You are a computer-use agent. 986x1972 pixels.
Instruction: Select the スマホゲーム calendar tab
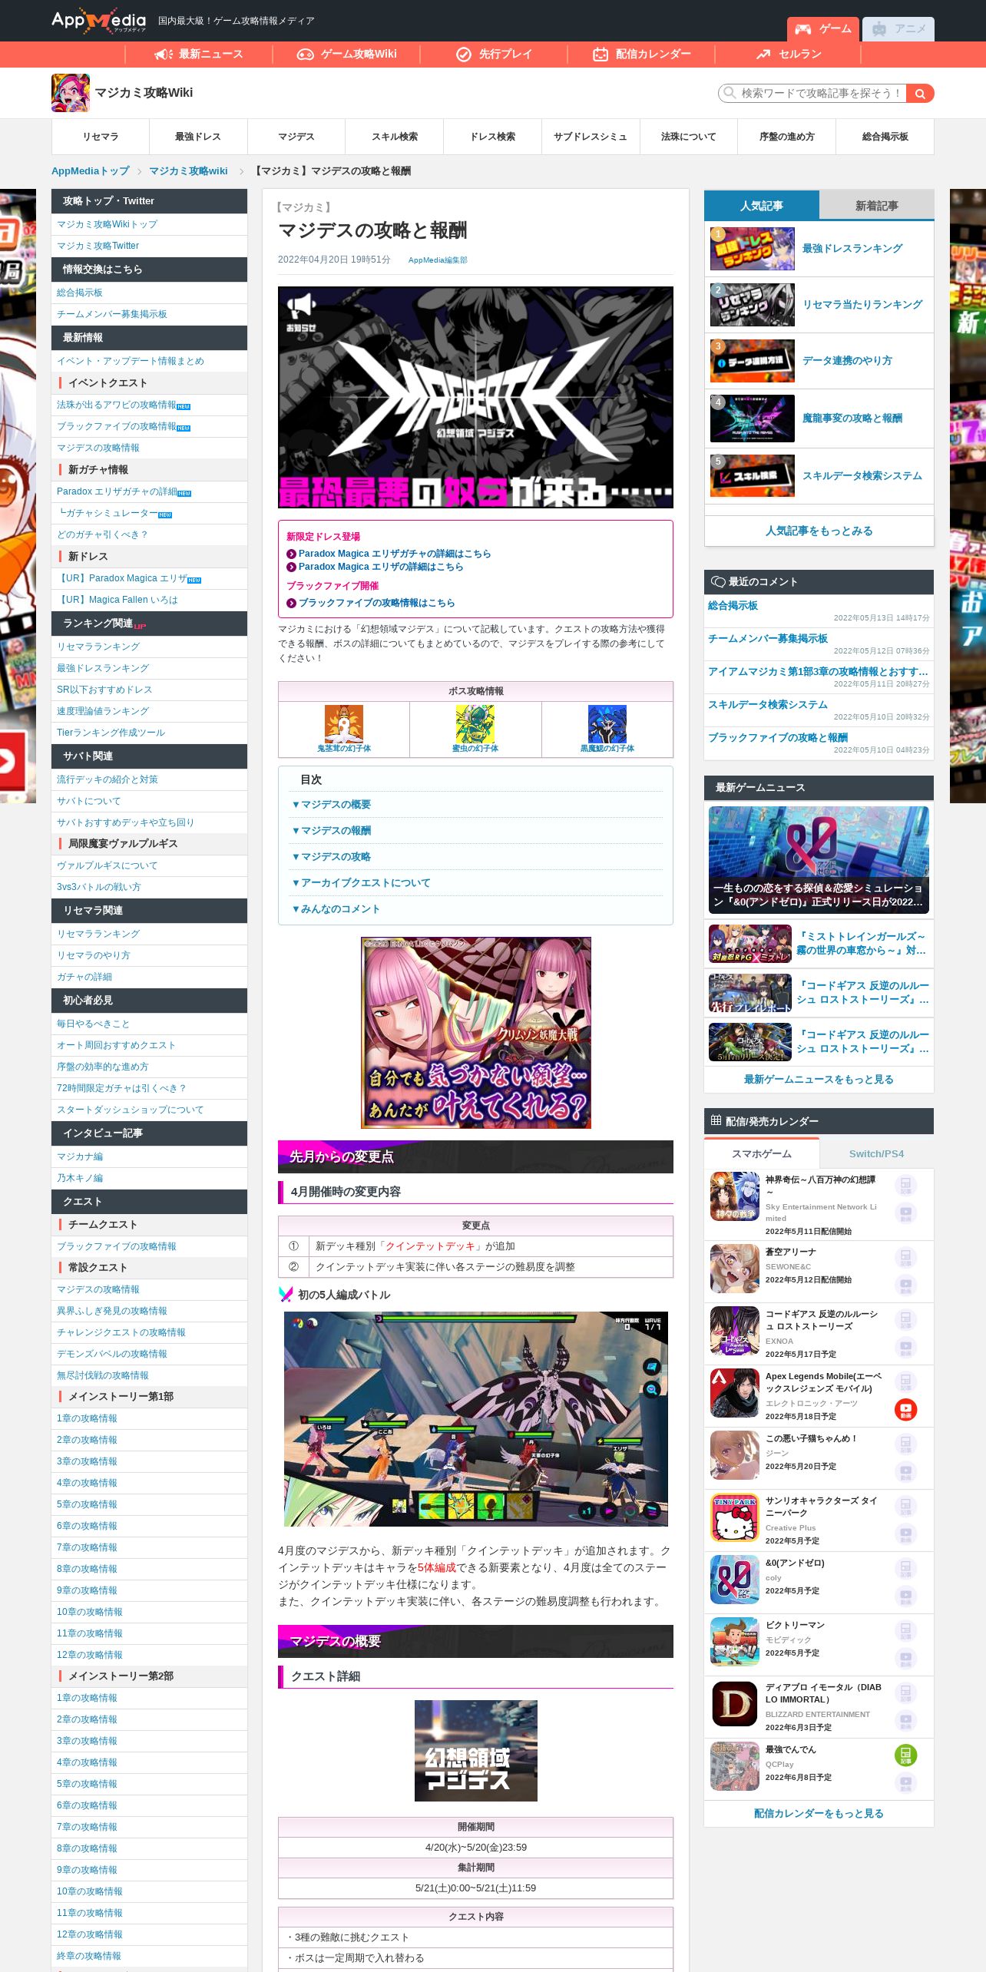click(762, 1153)
